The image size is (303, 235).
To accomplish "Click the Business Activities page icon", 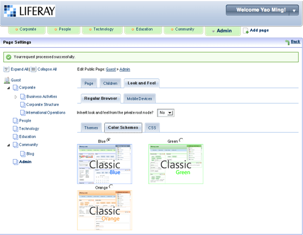I will click(23, 97).
